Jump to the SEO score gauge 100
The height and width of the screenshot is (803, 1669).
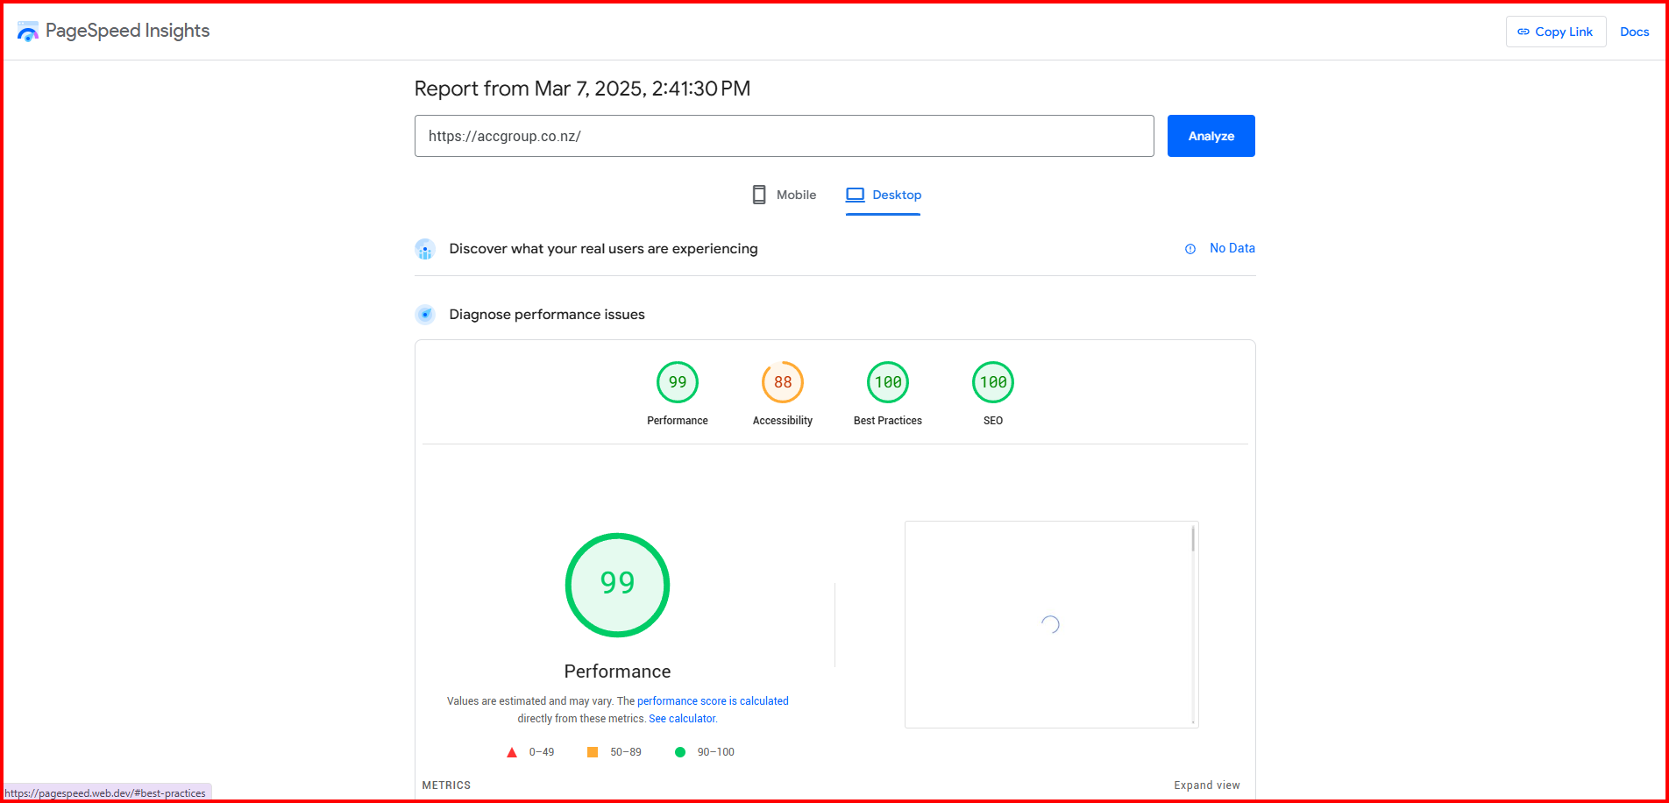[993, 382]
